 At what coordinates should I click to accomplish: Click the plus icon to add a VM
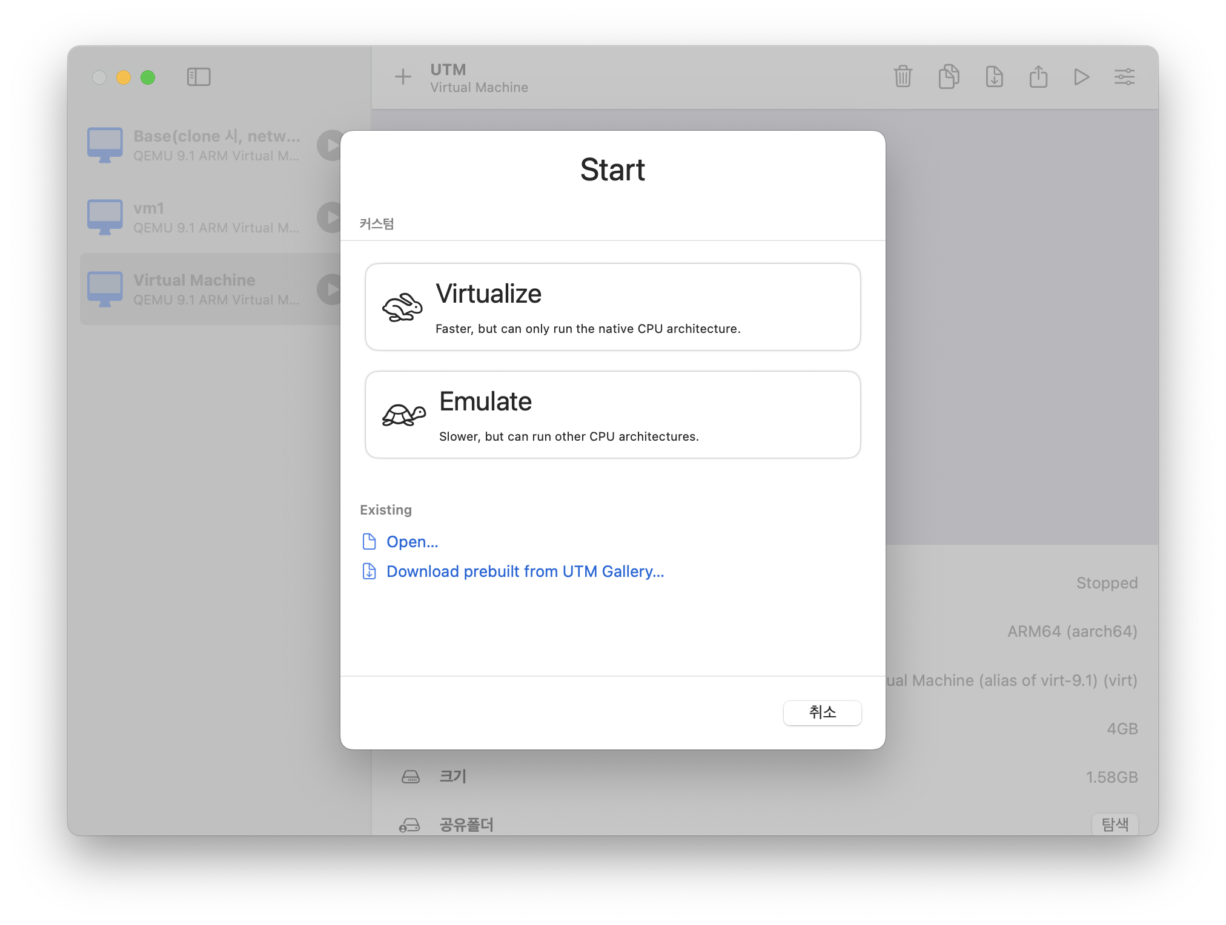403,77
